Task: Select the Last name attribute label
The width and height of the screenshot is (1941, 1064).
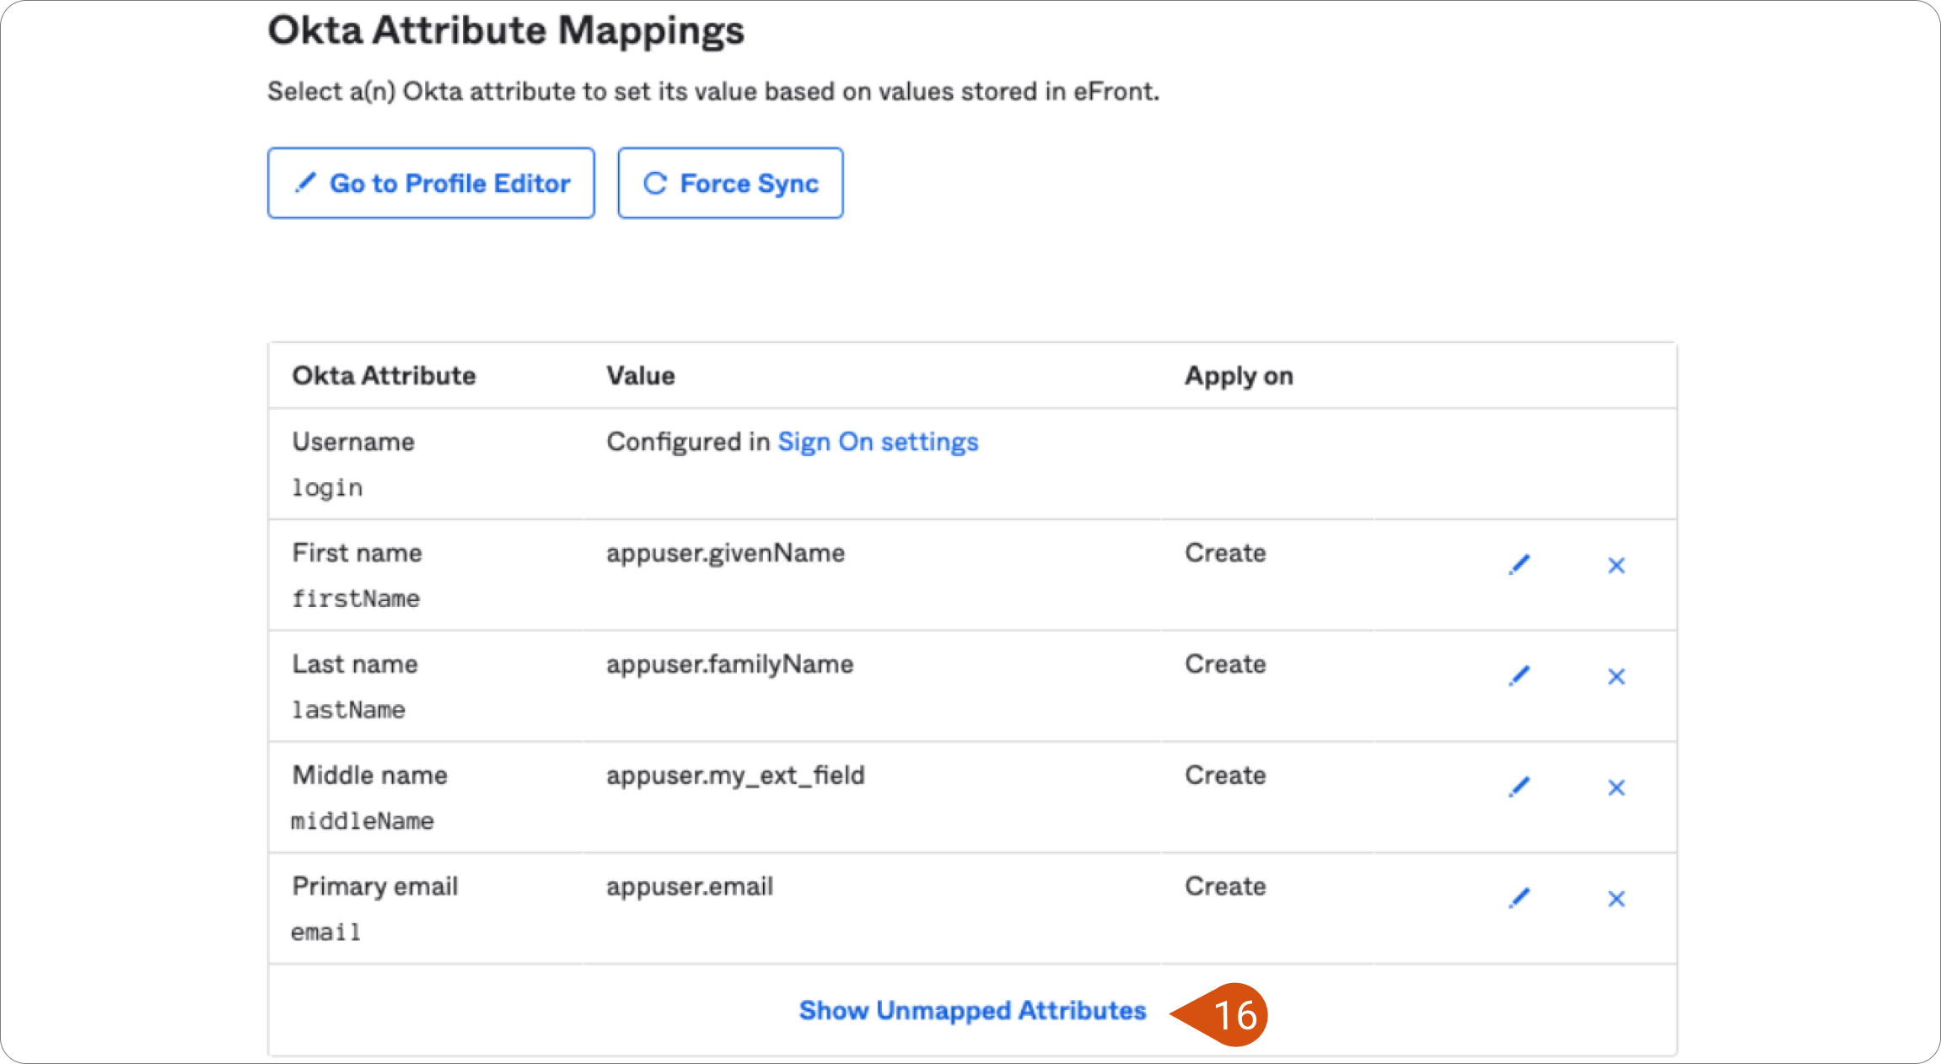Action: pyautogui.click(x=355, y=664)
